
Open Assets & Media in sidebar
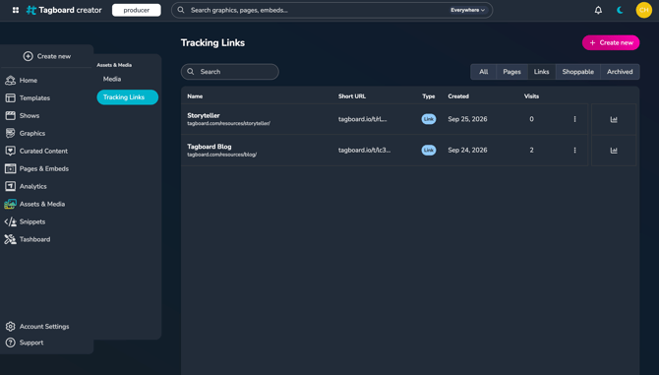pos(34,204)
